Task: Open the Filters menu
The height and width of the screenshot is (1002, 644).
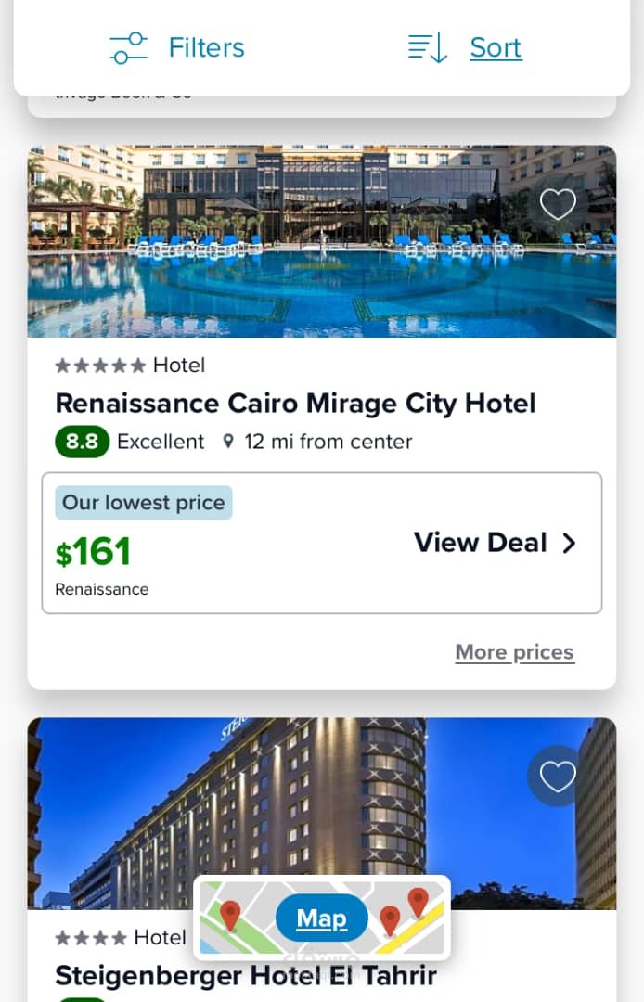Action: coord(206,48)
